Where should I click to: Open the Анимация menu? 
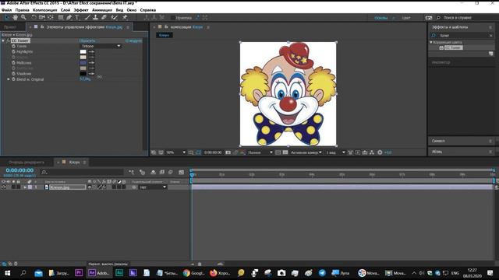(x=102, y=10)
